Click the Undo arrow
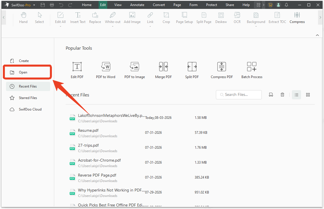Screen dimensions: 324x209 tap(61, 5)
